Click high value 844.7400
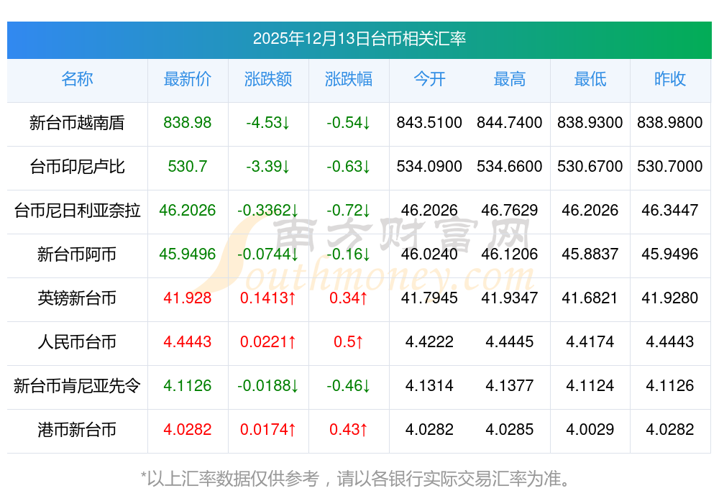The image size is (719, 501). [510, 123]
